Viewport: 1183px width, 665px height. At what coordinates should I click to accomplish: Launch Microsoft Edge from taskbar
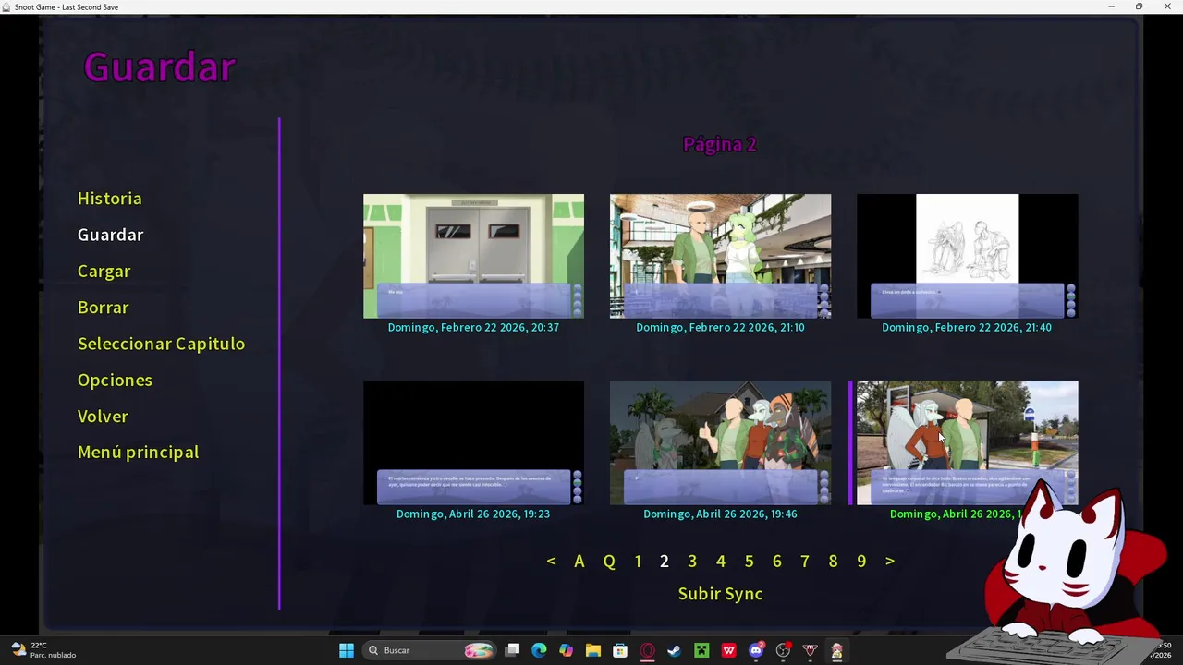[539, 650]
